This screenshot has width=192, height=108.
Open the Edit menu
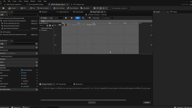click(9, 1)
